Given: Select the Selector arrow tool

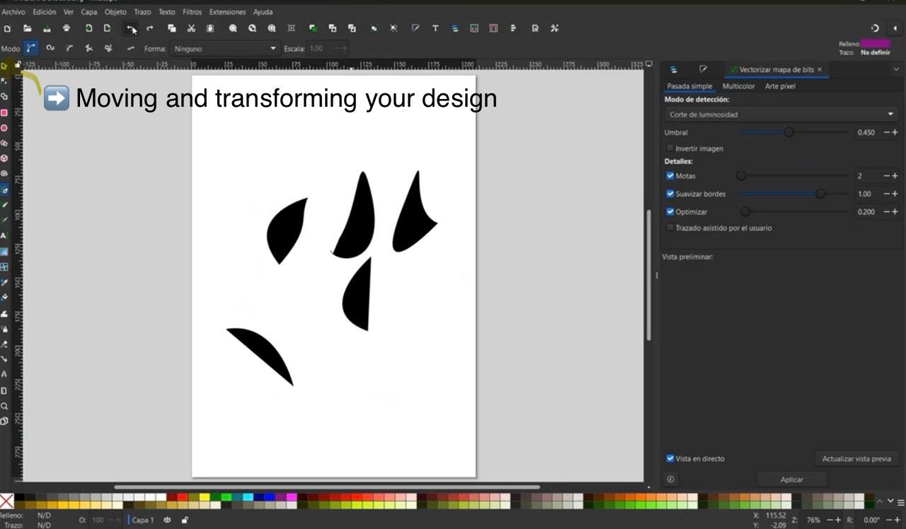Looking at the screenshot, I should [4, 66].
